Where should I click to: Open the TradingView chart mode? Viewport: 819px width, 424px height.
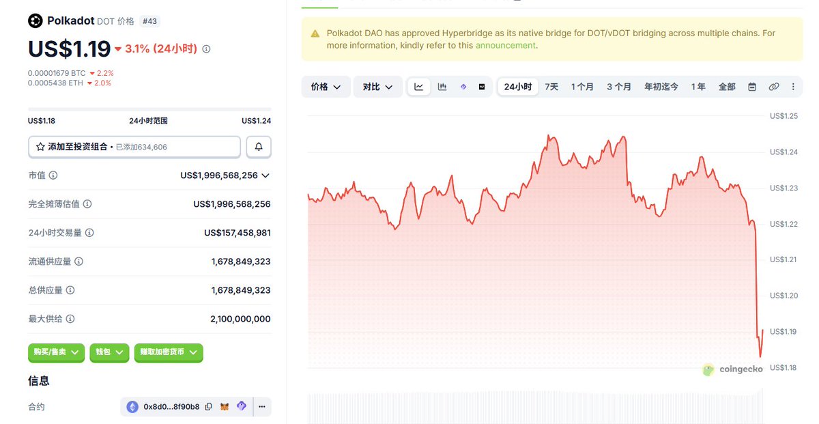click(482, 87)
